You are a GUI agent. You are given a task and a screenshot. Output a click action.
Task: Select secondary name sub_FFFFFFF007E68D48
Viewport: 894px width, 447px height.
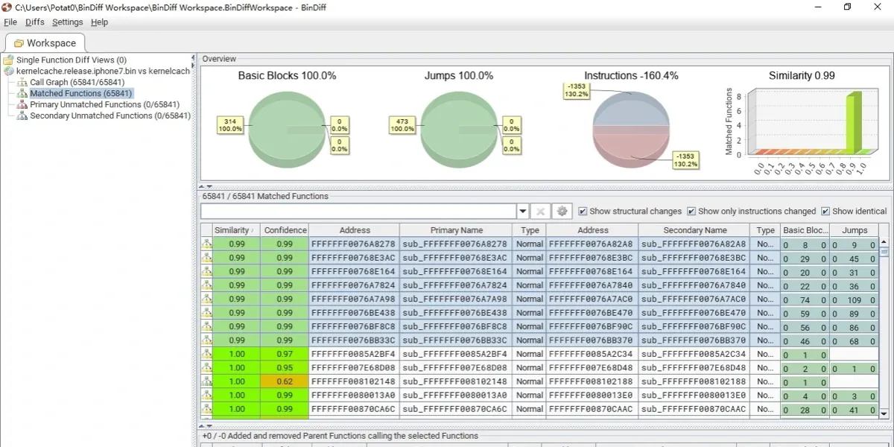694,368
